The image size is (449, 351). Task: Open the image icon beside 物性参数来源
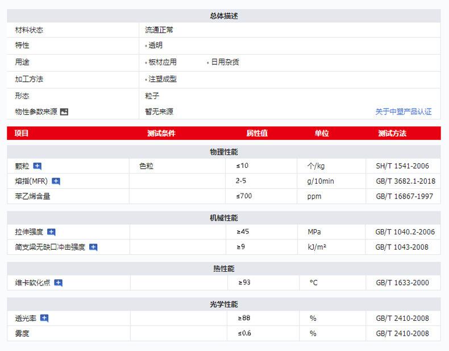click(64, 112)
